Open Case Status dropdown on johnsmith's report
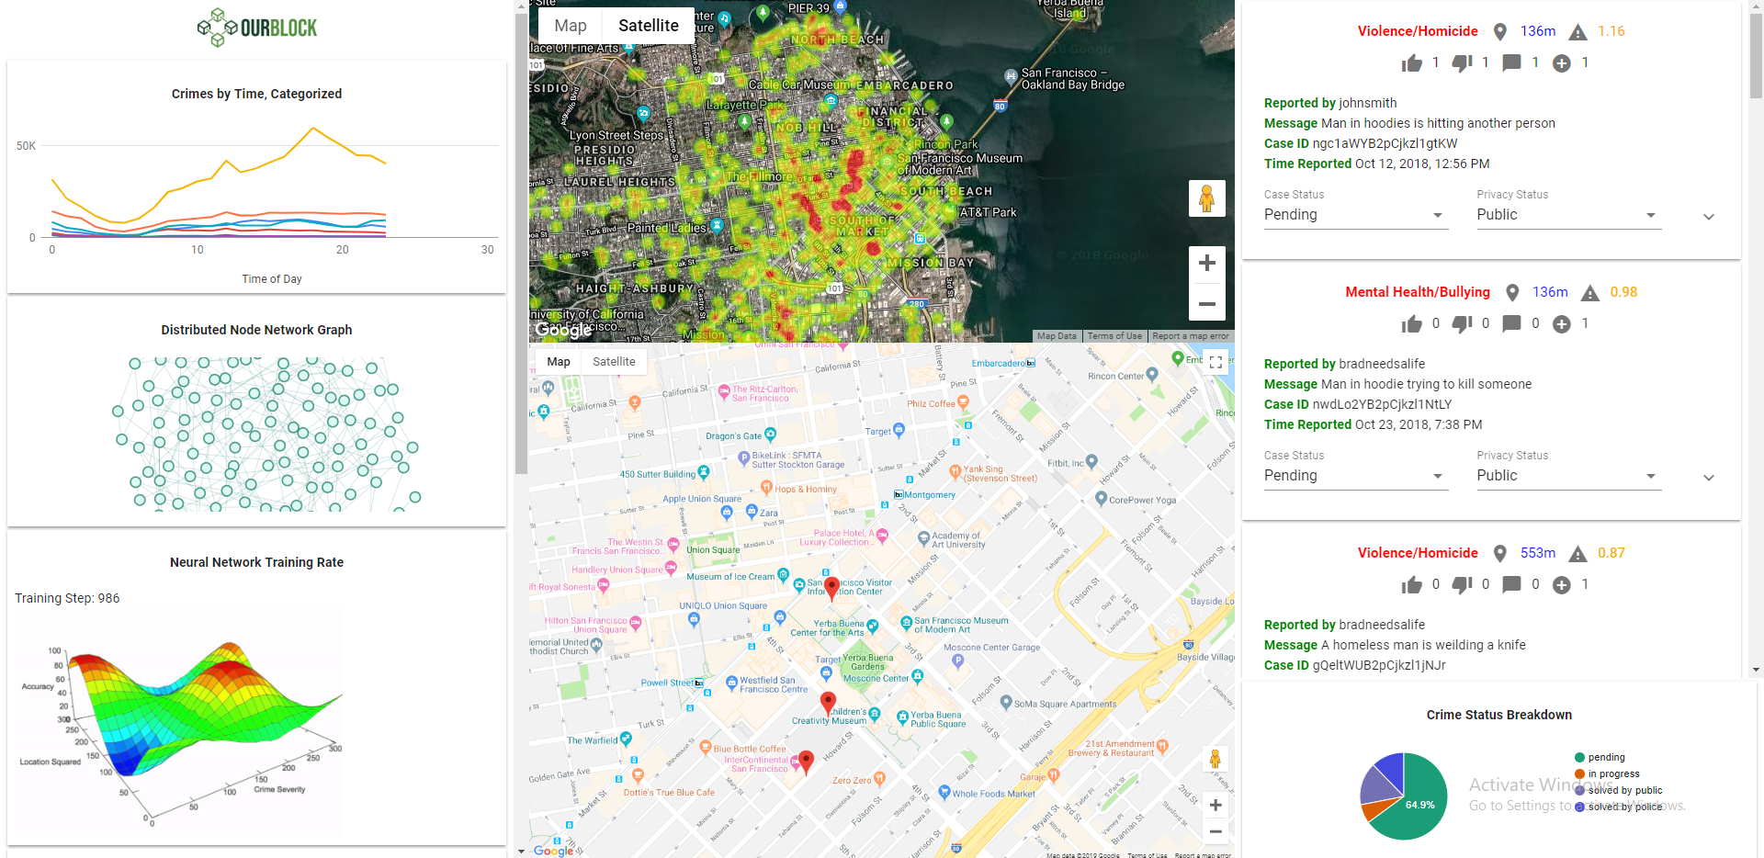Viewport: 1764px width, 858px height. pos(1356,215)
